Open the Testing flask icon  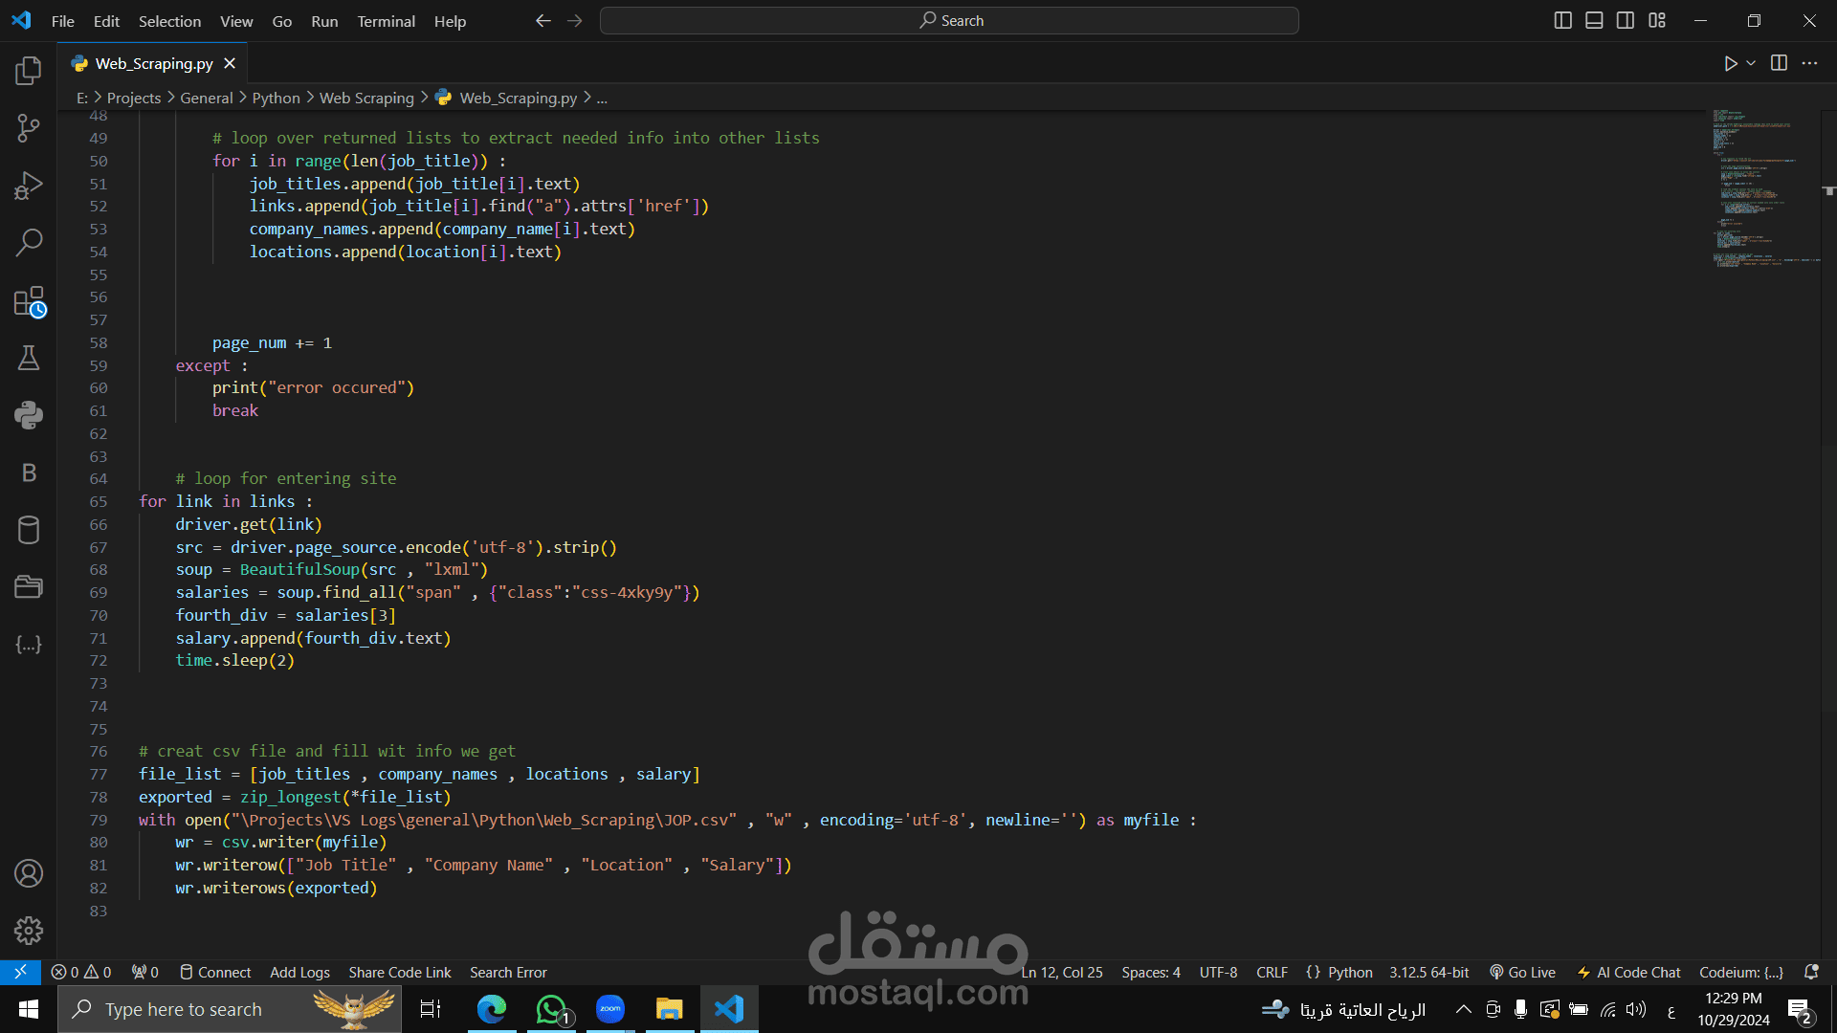coord(29,358)
